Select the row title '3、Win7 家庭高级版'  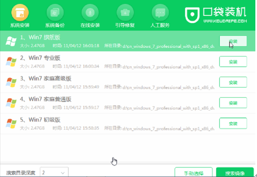(x=46, y=79)
